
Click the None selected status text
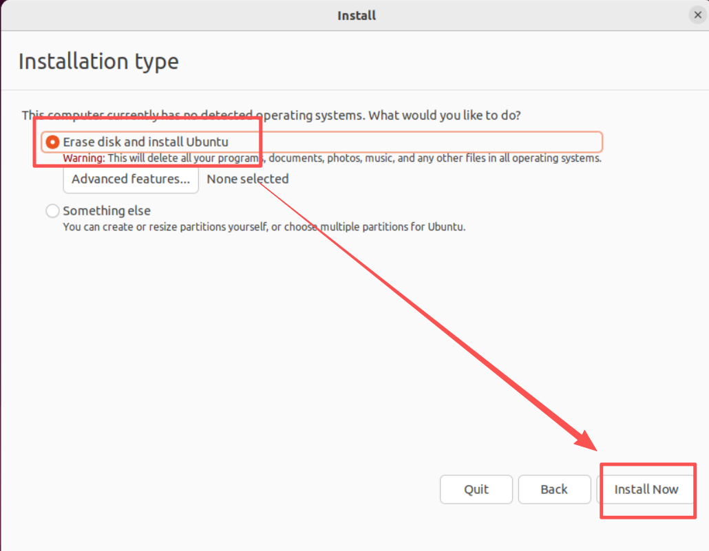[248, 179]
